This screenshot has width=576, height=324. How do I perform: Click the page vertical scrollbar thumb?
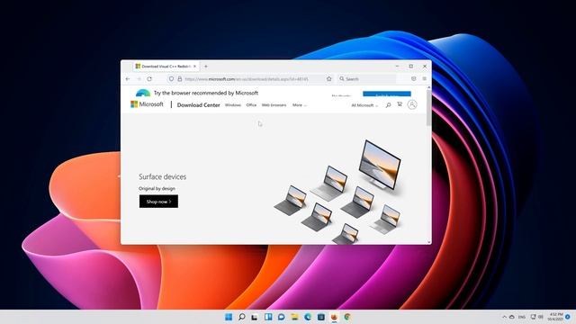[428, 108]
